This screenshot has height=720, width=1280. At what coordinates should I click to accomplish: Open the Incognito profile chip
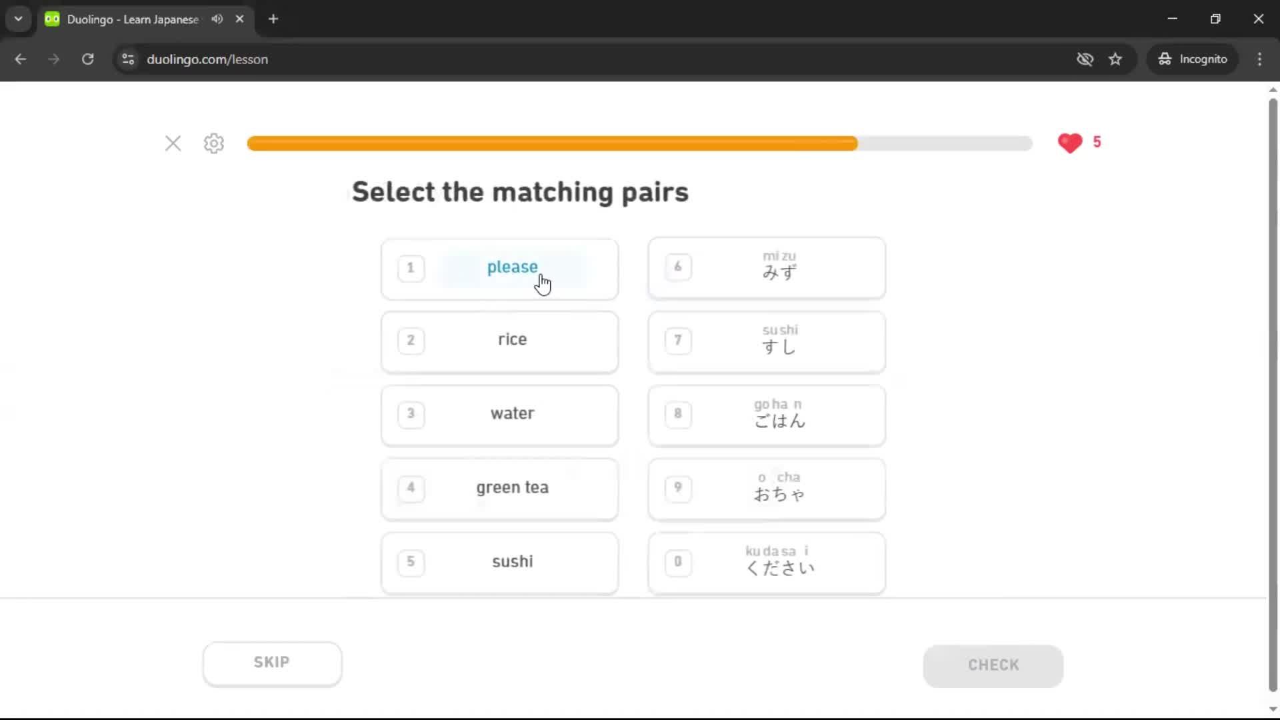tap(1193, 59)
